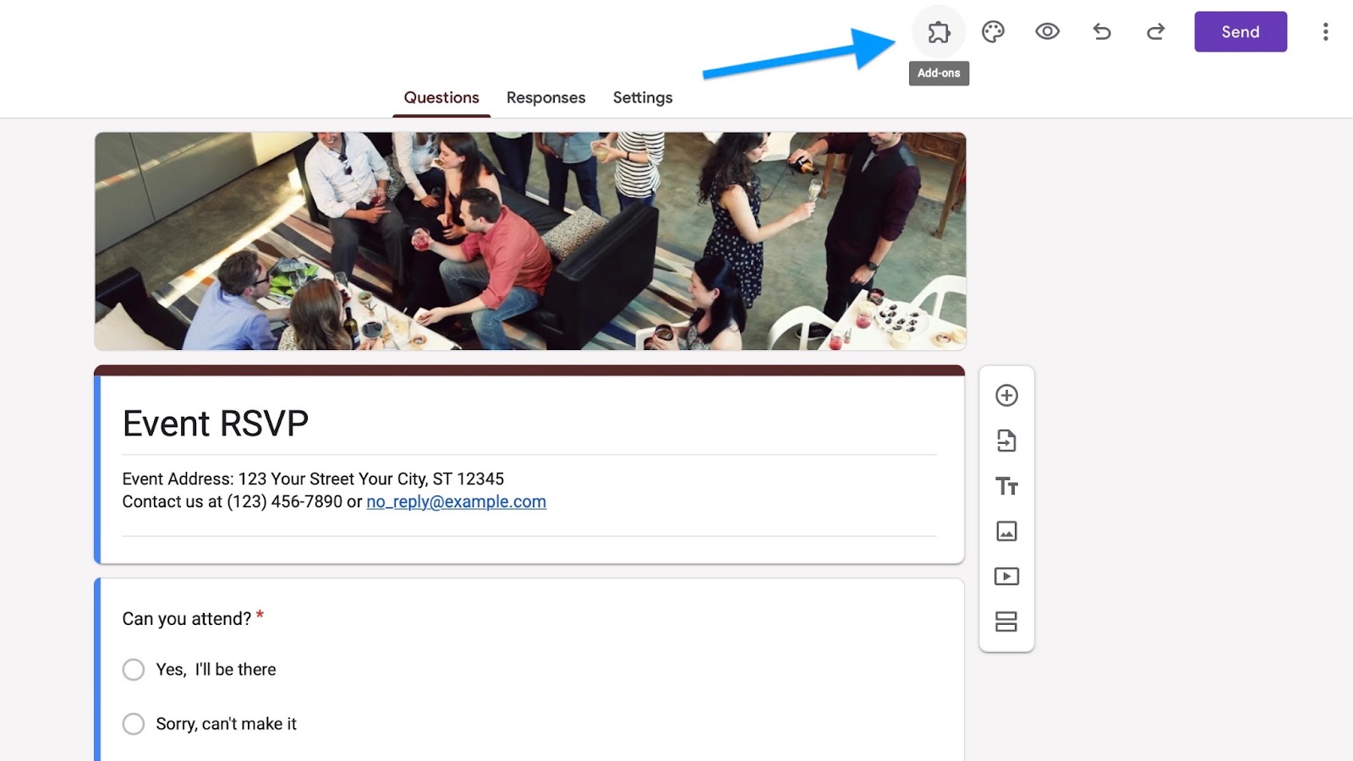The height and width of the screenshot is (761, 1353).
Task: Undo the last change
Action: tap(1101, 32)
